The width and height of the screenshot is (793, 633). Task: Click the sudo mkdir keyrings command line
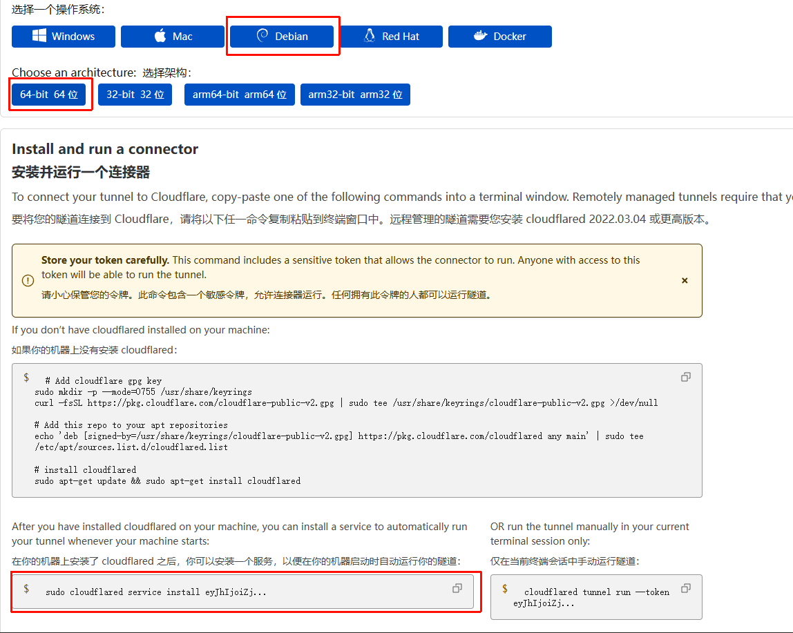click(x=143, y=392)
